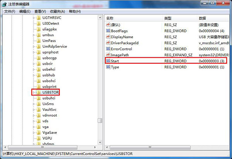Click the UmPass folder icon

coord(39,41)
